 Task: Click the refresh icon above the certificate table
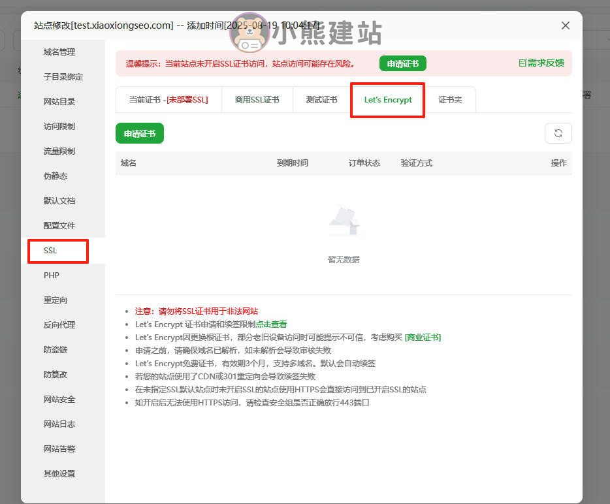(x=558, y=133)
